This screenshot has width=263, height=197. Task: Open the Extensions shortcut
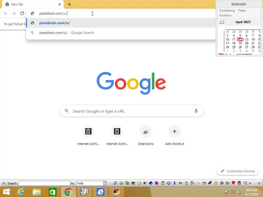[146, 135]
